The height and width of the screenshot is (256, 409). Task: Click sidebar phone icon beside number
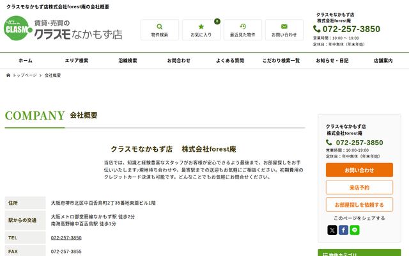(329, 142)
